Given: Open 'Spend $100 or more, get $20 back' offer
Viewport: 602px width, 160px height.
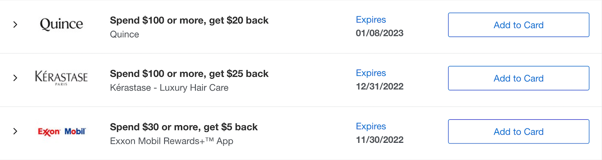Looking at the screenshot, I should click(x=189, y=20).
